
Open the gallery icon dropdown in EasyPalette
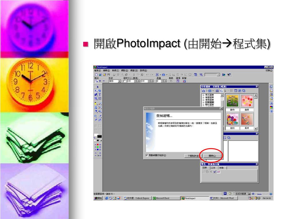coord(207,91)
